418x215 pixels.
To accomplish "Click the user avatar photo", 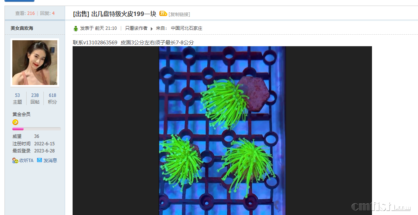I will [35, 63].
